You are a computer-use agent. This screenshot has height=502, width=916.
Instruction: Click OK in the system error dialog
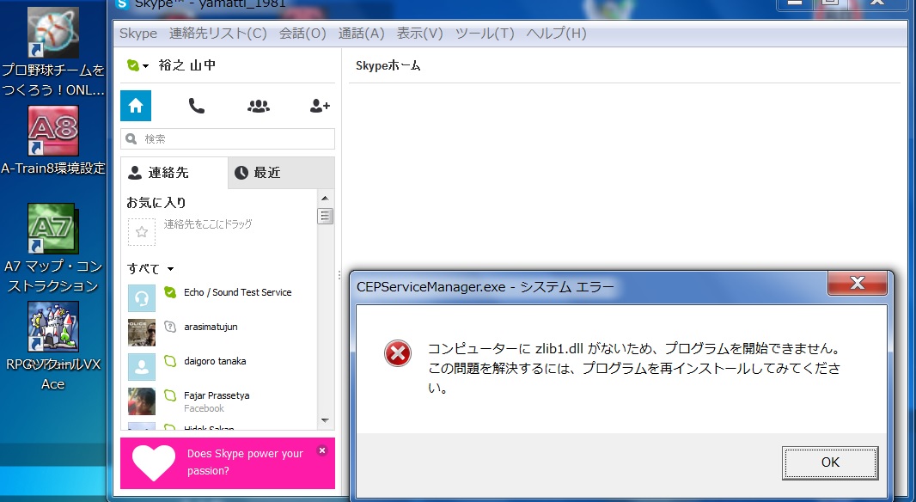830,462
